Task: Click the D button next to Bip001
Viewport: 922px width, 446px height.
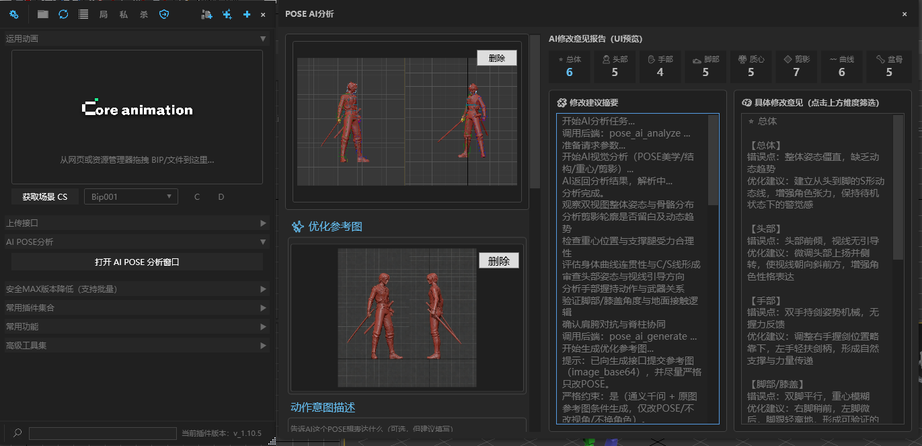Action: point(221,197)
